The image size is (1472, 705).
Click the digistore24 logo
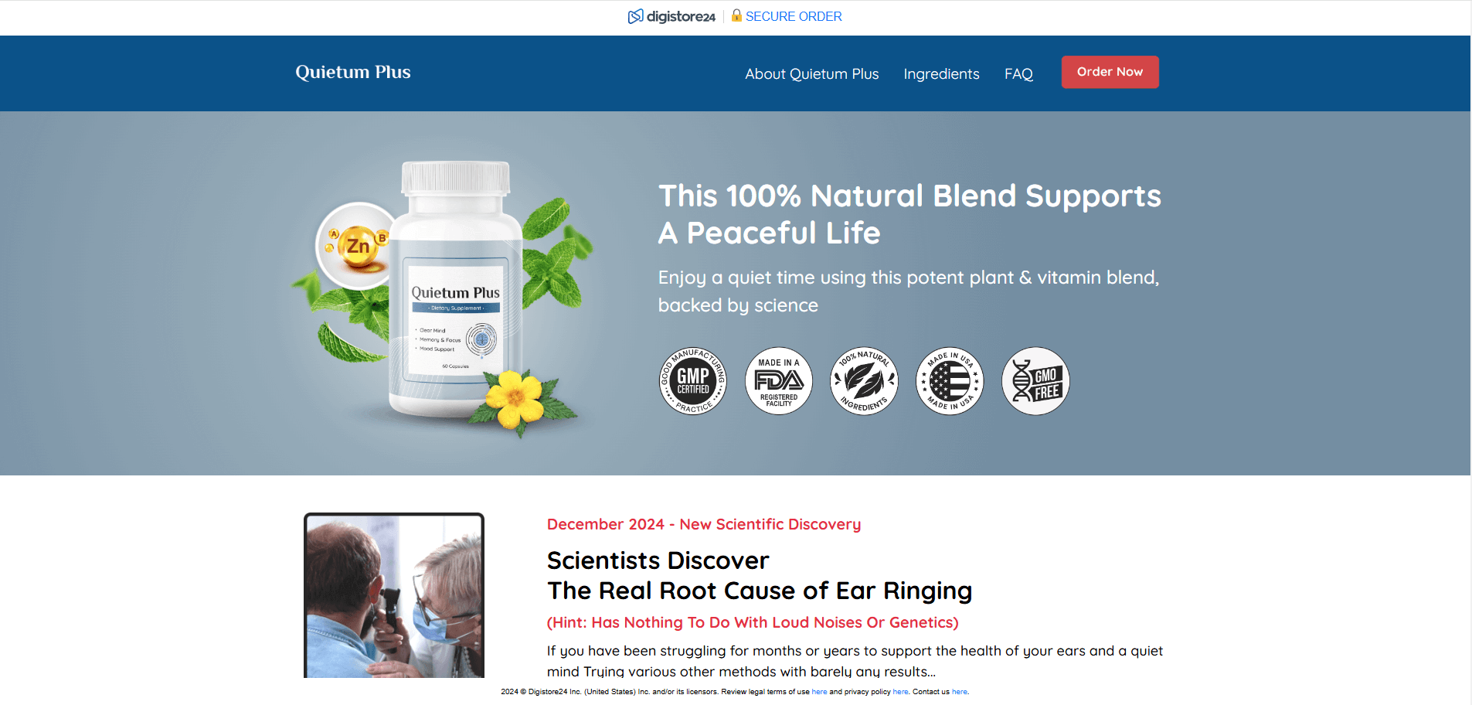click(671, 16)
